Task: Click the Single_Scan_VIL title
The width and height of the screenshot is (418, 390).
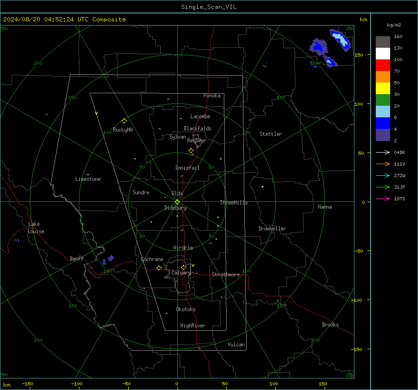Action: pos(209,7)
